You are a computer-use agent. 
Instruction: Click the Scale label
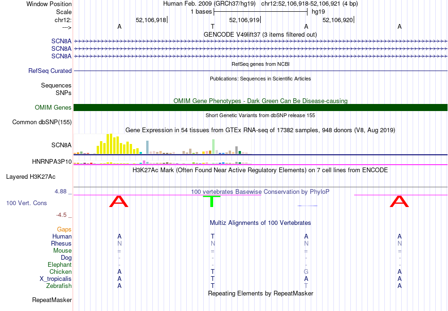(x=64, y=12)
